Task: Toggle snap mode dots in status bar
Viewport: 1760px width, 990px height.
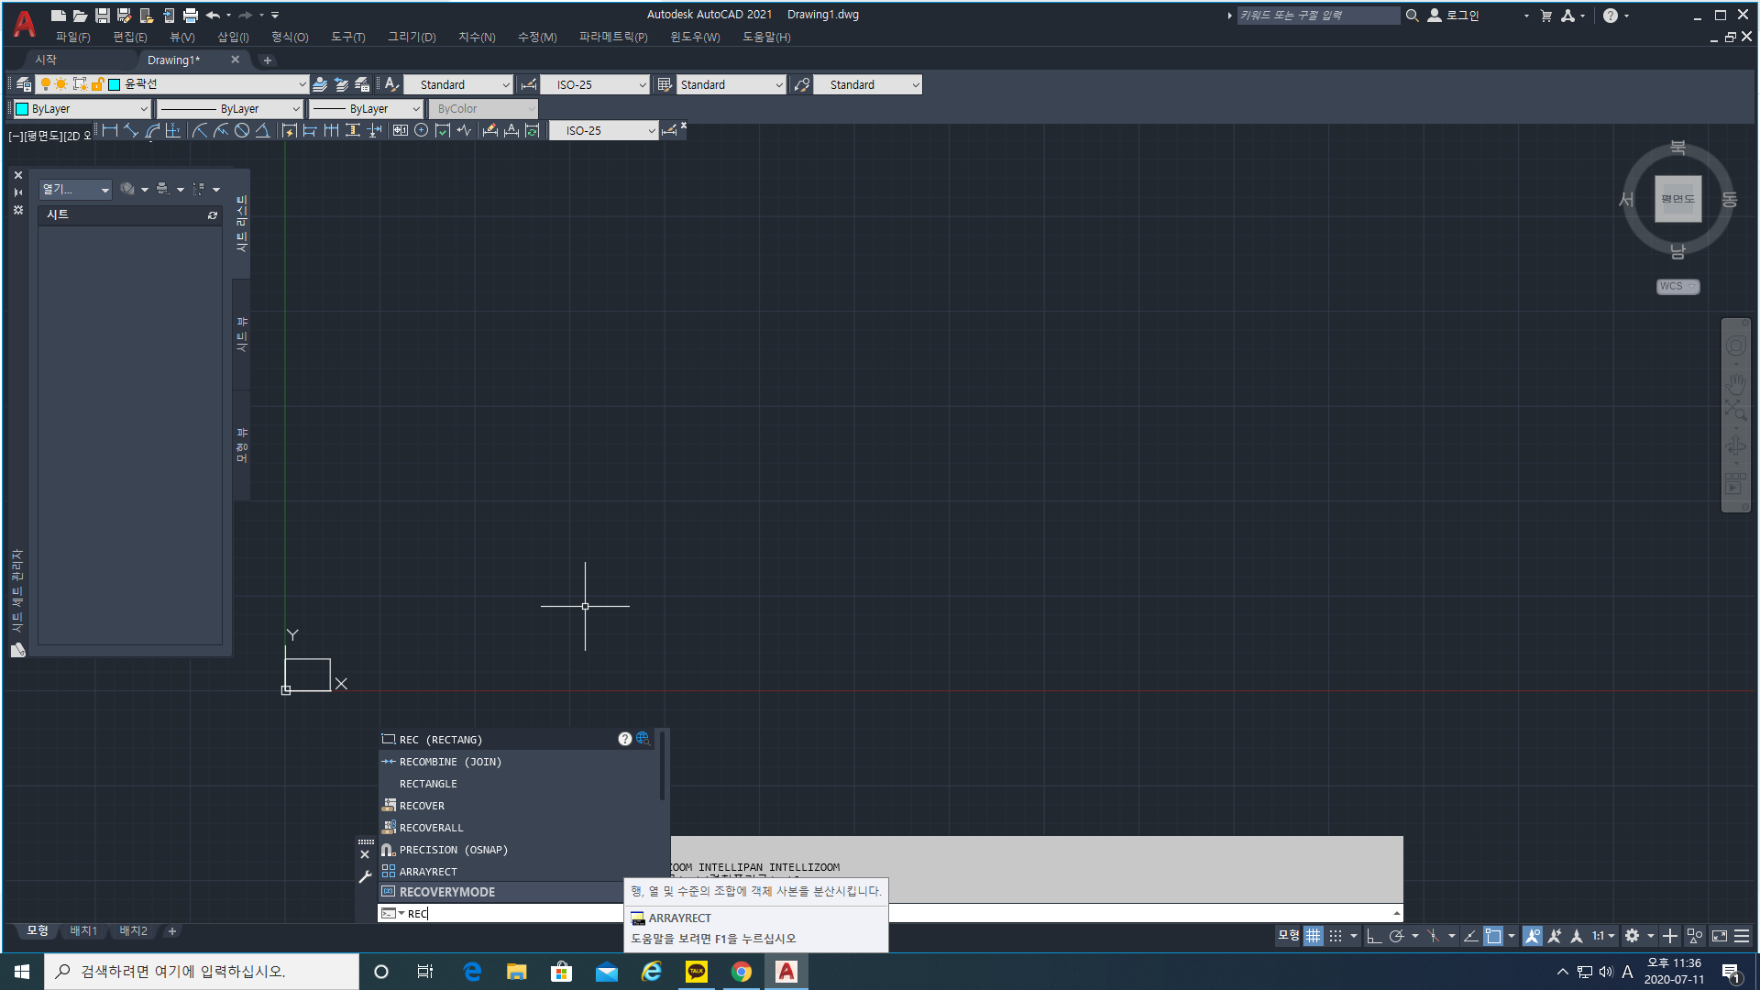Action: click(x=1336, y=936)
